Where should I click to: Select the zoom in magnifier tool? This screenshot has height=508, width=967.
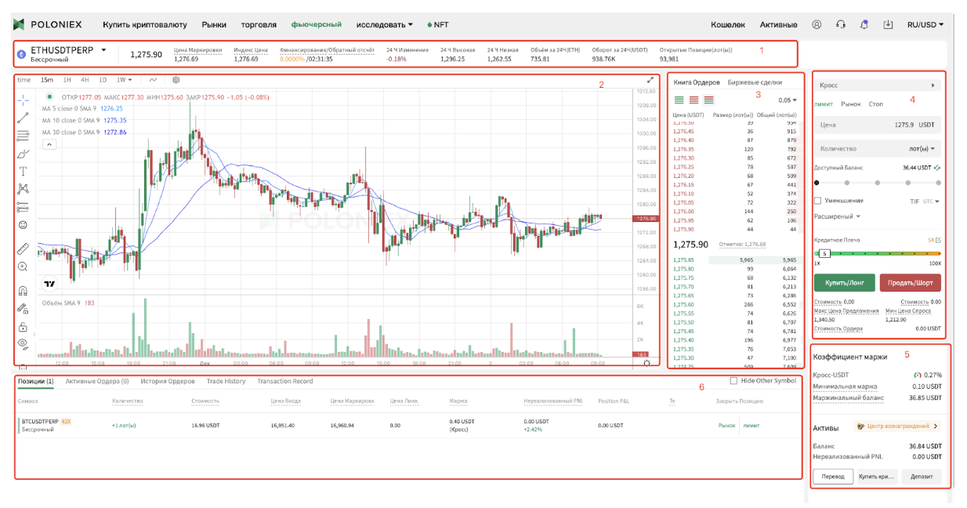(x=24, y=267)
